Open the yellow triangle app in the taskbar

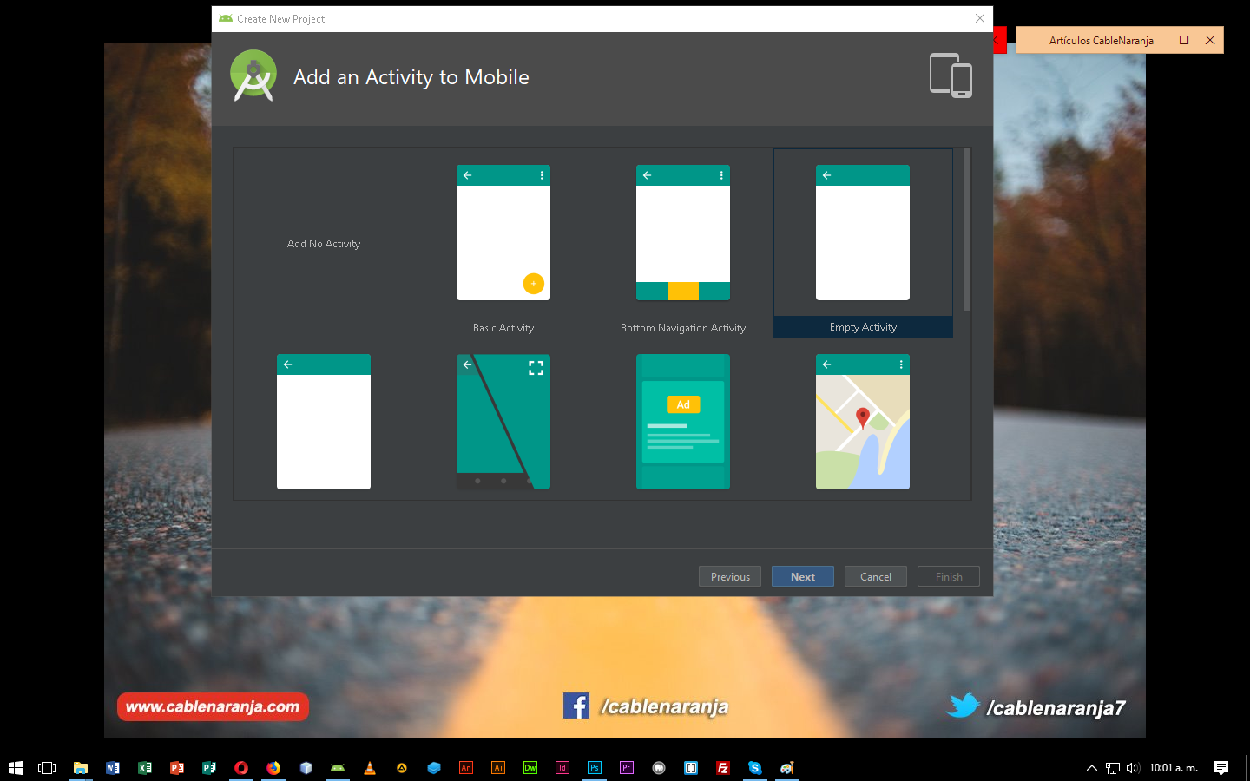[402, 768]
